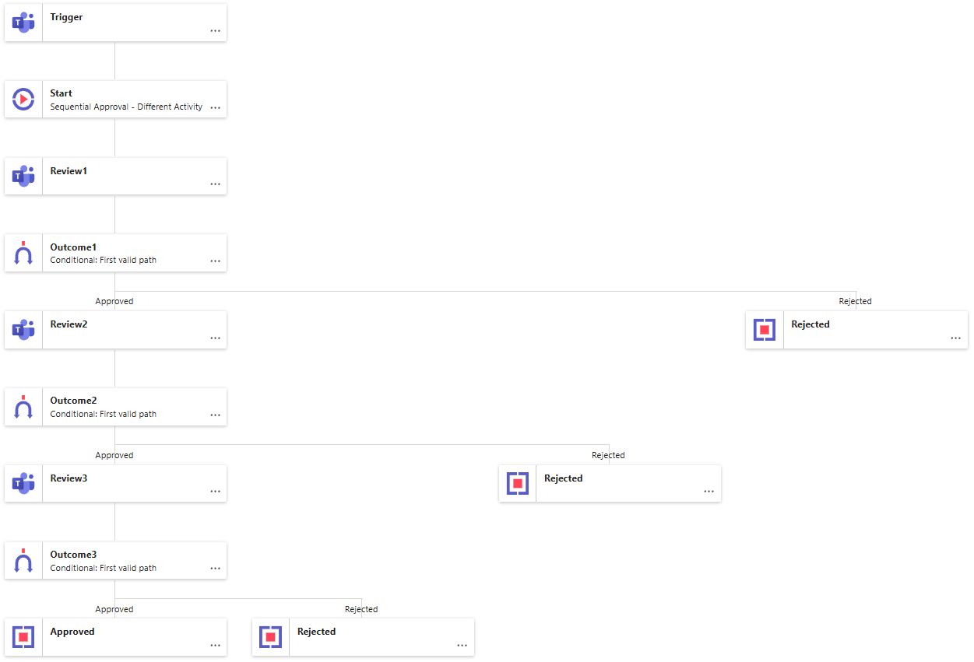Expand the Review1 node's ellipsis menu
This screenshot has height=662, width=974.
pos(215,184)
